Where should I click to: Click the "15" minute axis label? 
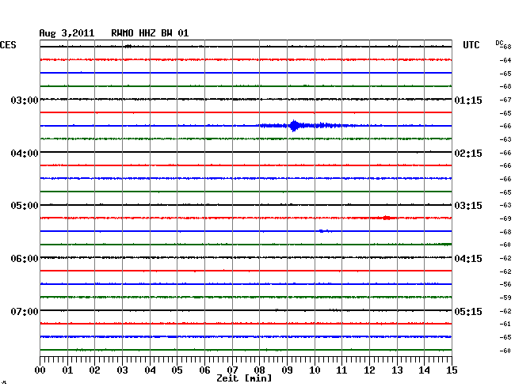[x=452, y=370]
